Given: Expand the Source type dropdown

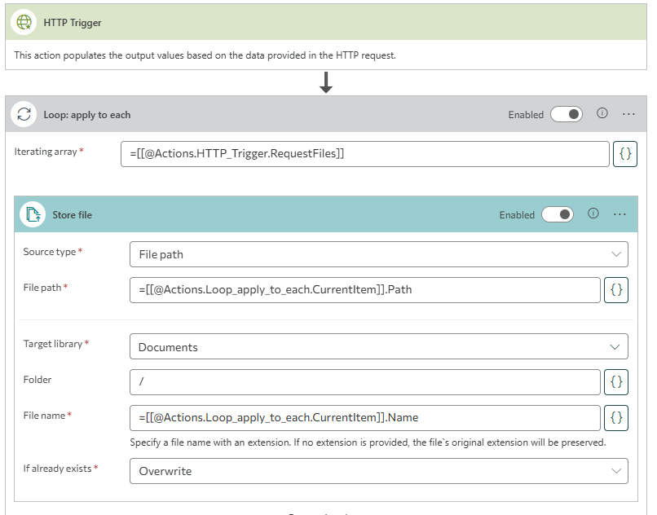Looking at the screenshot, I should click(378, 254).
